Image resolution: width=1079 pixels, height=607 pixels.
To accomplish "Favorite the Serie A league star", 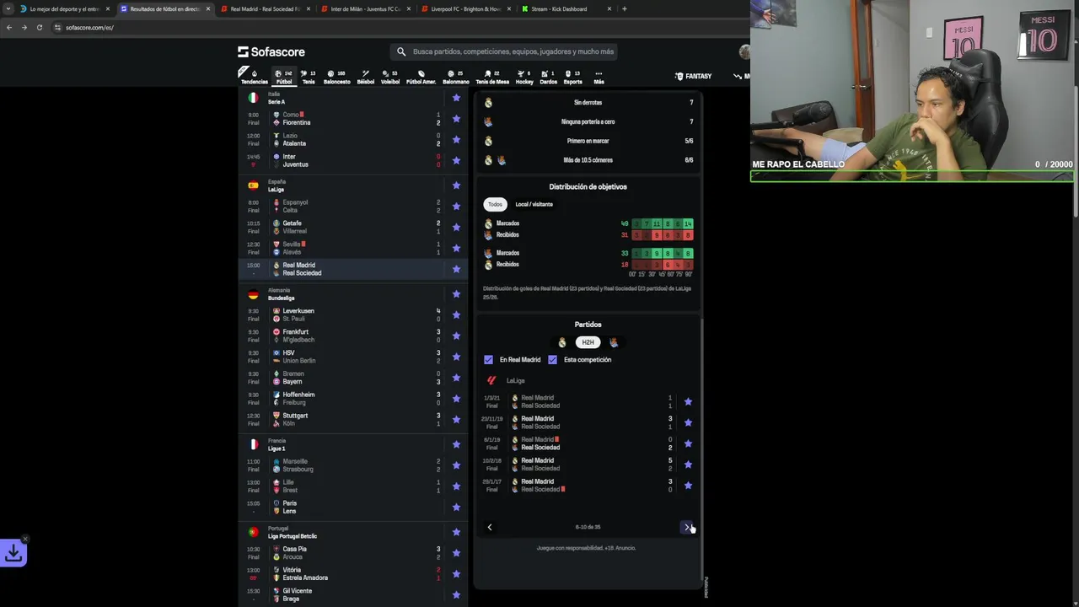I will (x=456, y=98).
